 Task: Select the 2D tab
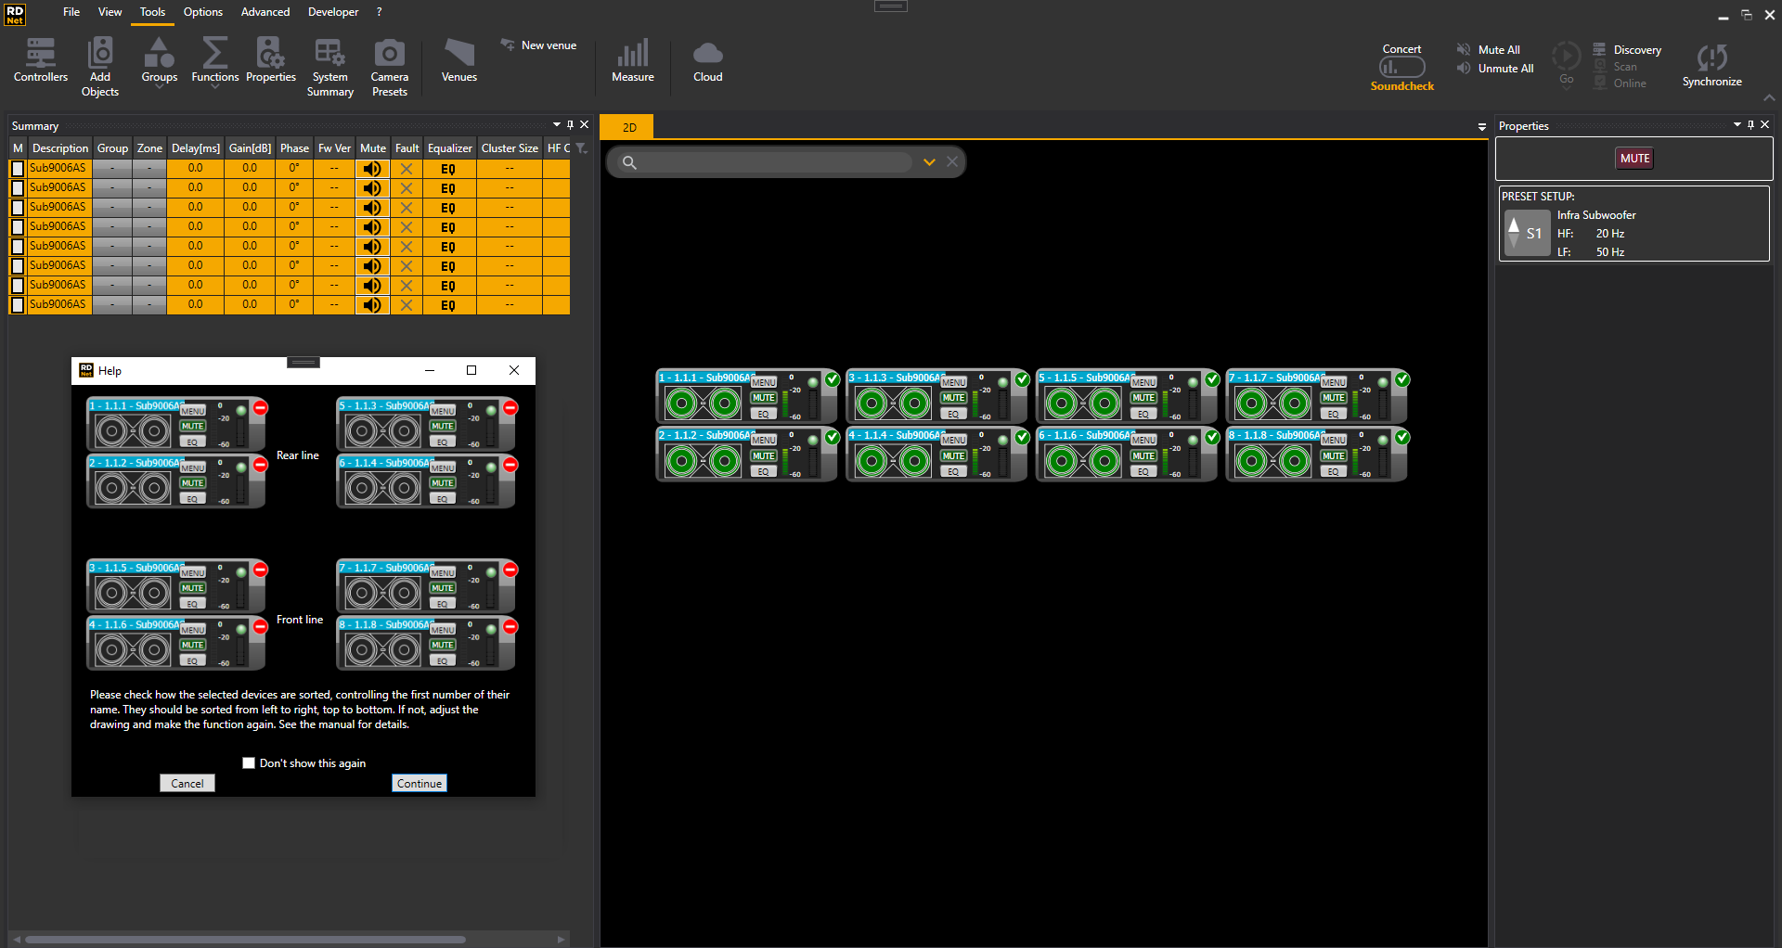628,127
